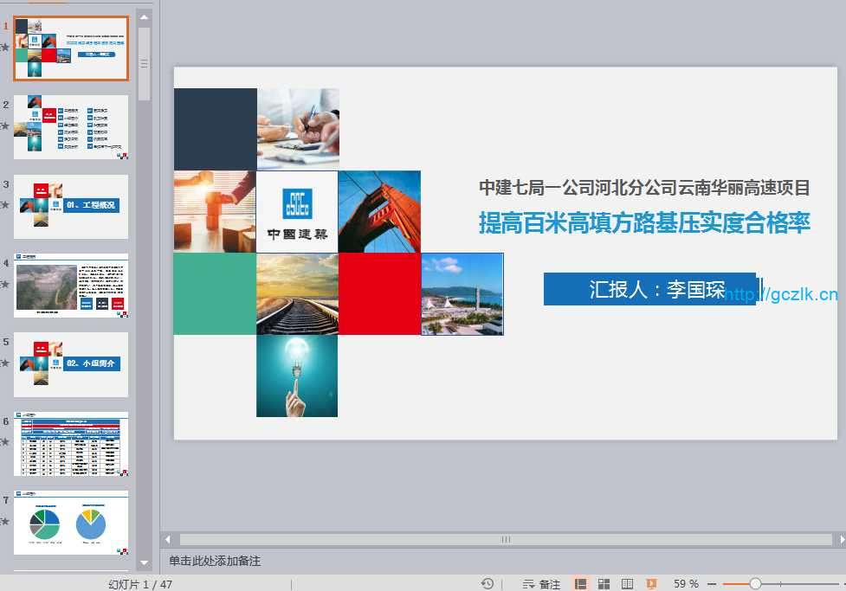Toggle the 备注 notes pane

click(x=541, y=584)
